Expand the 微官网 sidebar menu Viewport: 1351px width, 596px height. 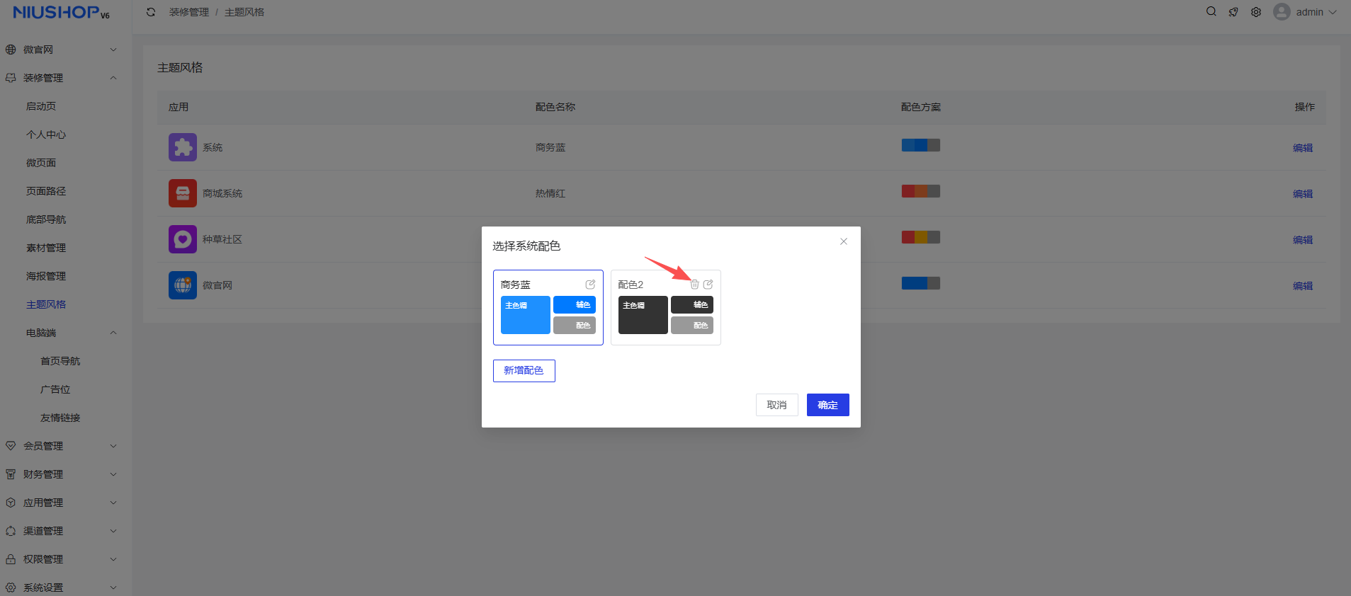(60, 50)
